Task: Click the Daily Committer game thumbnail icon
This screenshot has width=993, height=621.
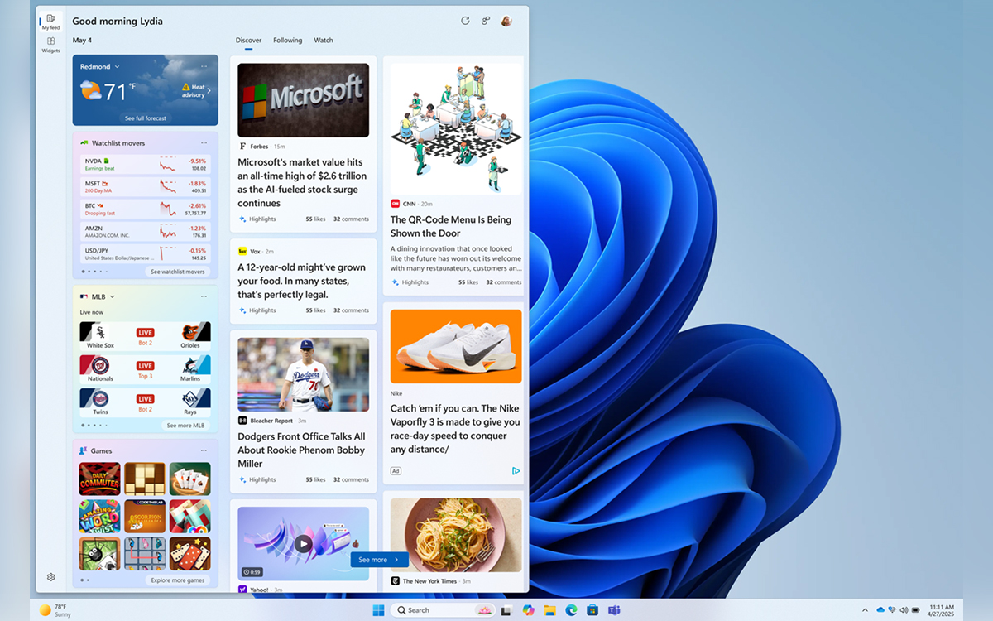Action: (99, 479)
